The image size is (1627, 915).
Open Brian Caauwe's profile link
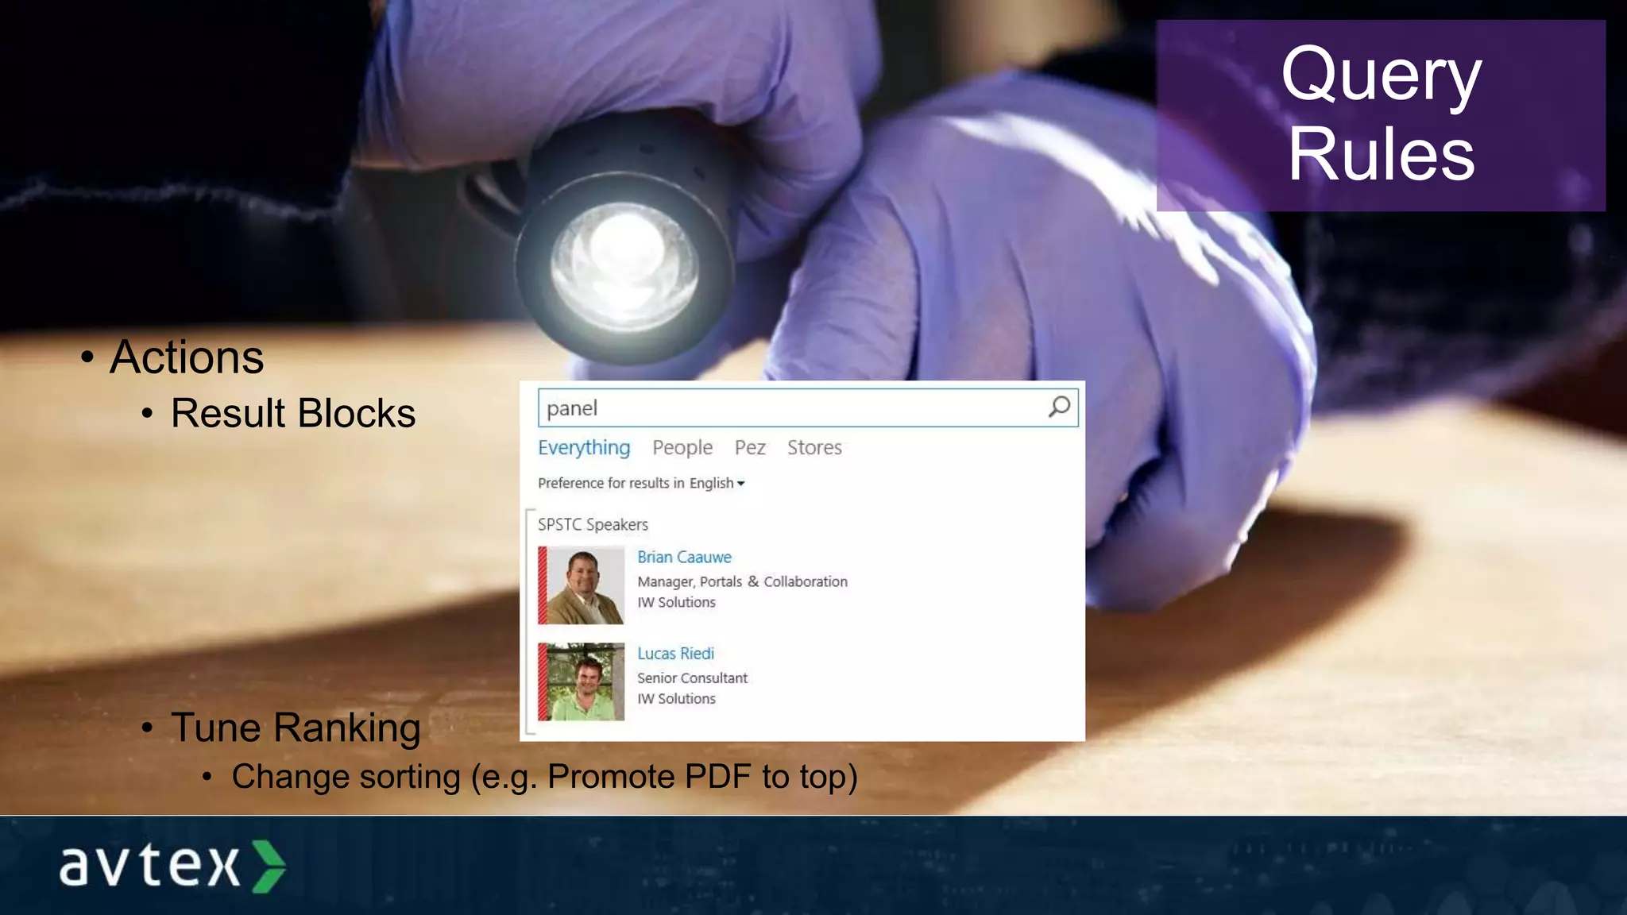(x=684, y=558)
